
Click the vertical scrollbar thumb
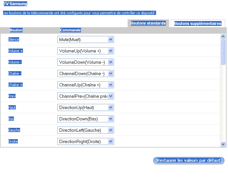[223, 52]
